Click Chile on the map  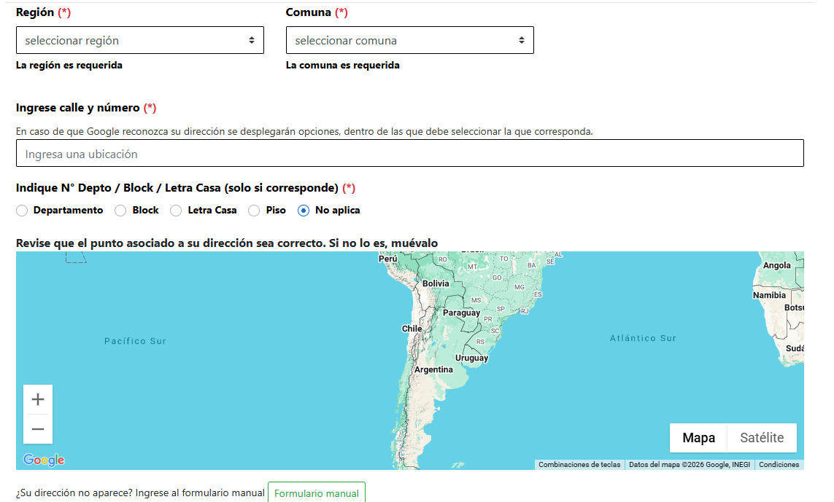(412, 329)
